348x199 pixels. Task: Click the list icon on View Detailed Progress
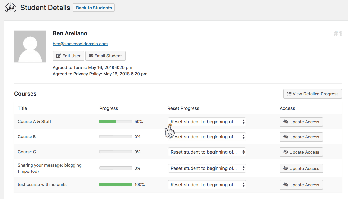point(289,94)
